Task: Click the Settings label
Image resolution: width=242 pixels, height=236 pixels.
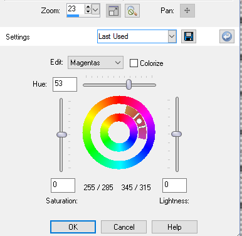Action: [x=18, y=37]
